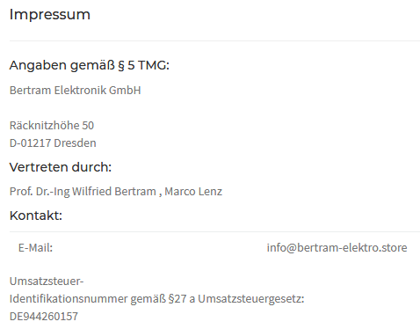Open the info@bertram-elektro.store email link
This screenshot has height=329, width=420.
coord(337,248)
